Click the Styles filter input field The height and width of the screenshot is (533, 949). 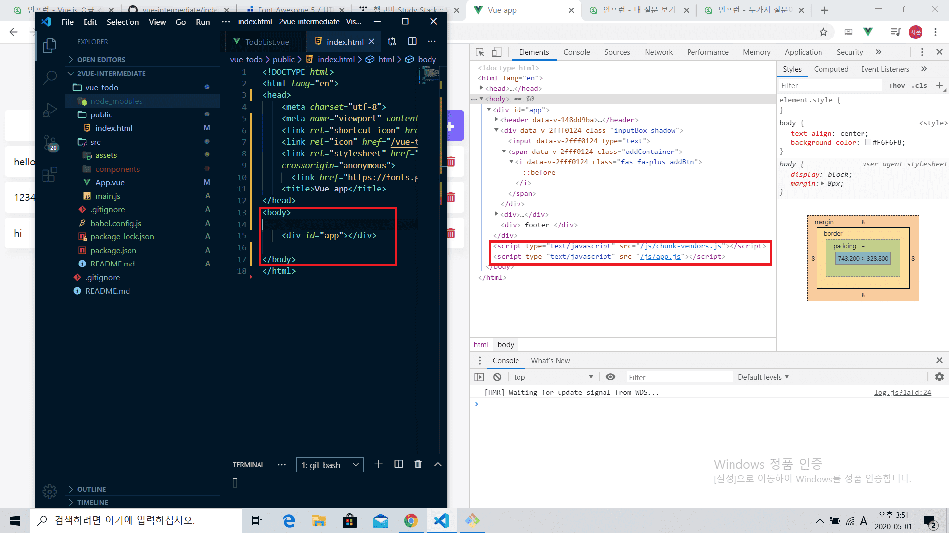[x=830, y=85]
